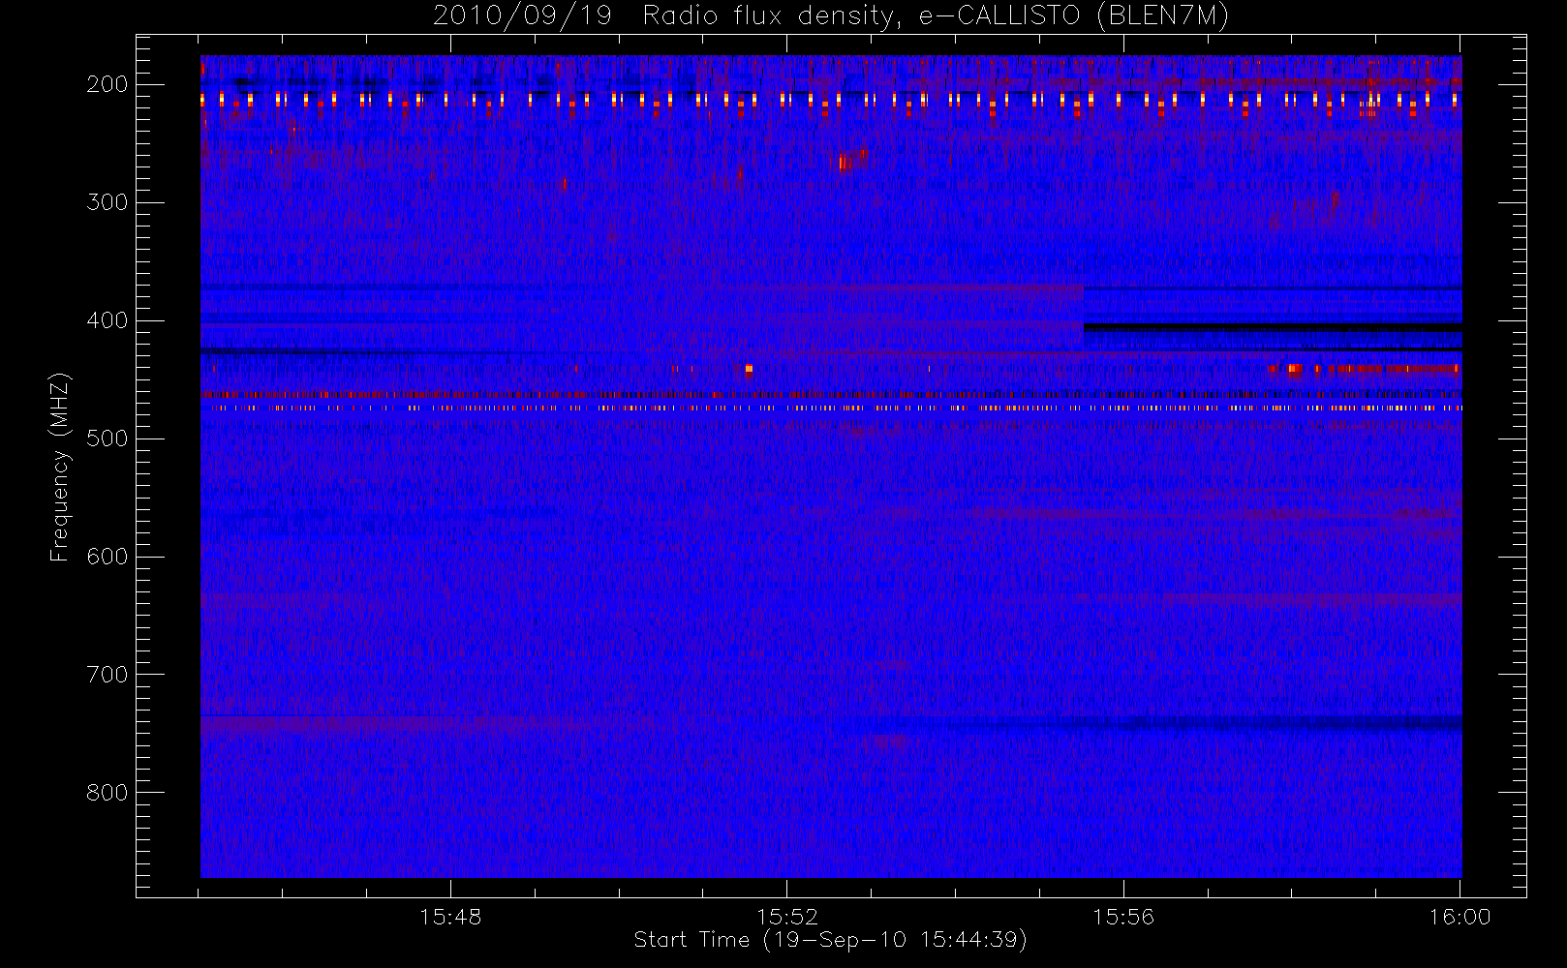1567x968 pixels.
Task: Click the 400 frequency tick label
Action: [108, 320]
